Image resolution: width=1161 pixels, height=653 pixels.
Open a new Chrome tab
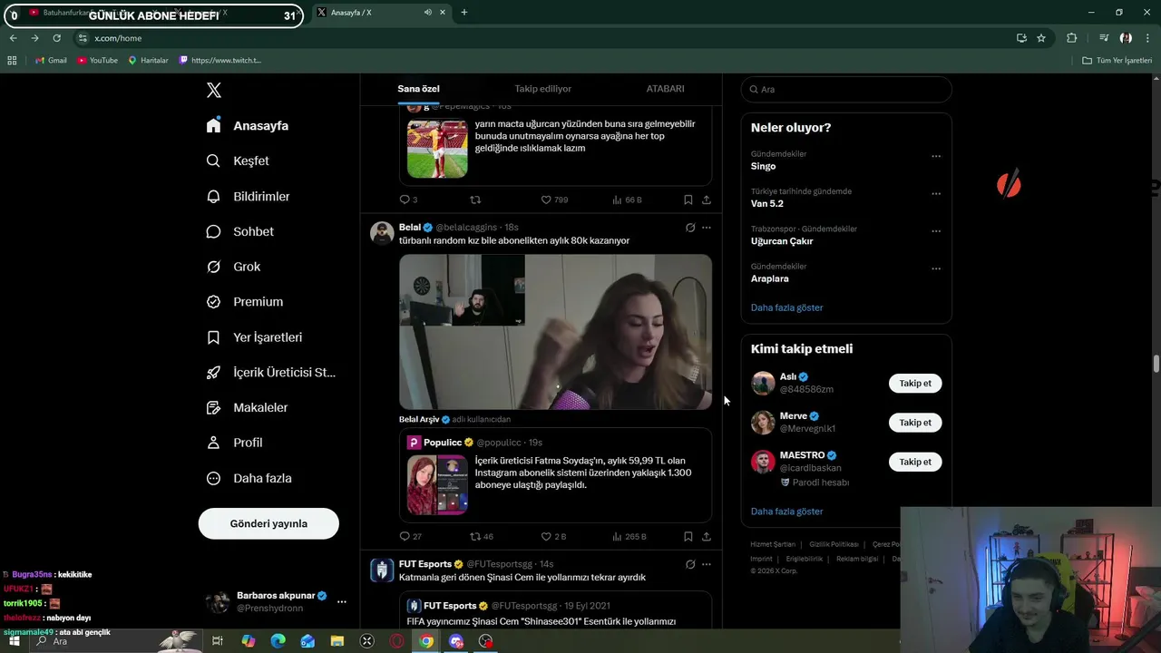click(x=463, y=13)
